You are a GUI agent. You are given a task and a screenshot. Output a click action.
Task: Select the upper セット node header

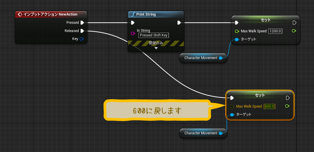pos(266,20)
